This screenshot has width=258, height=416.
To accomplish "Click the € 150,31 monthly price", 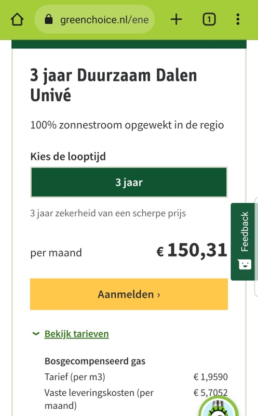I will pyautogui.click(x=192, y=250).
